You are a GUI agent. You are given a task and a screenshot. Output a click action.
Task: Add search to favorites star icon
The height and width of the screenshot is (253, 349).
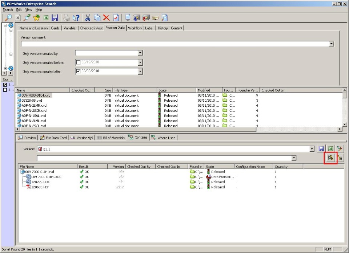pos(36,17)
